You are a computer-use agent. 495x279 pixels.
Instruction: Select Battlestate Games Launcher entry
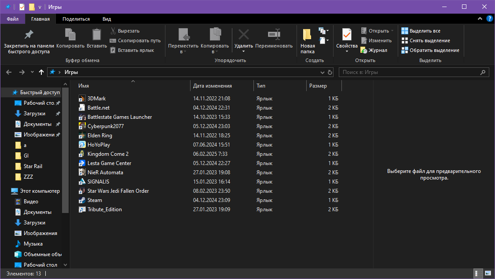coord(120,117)
